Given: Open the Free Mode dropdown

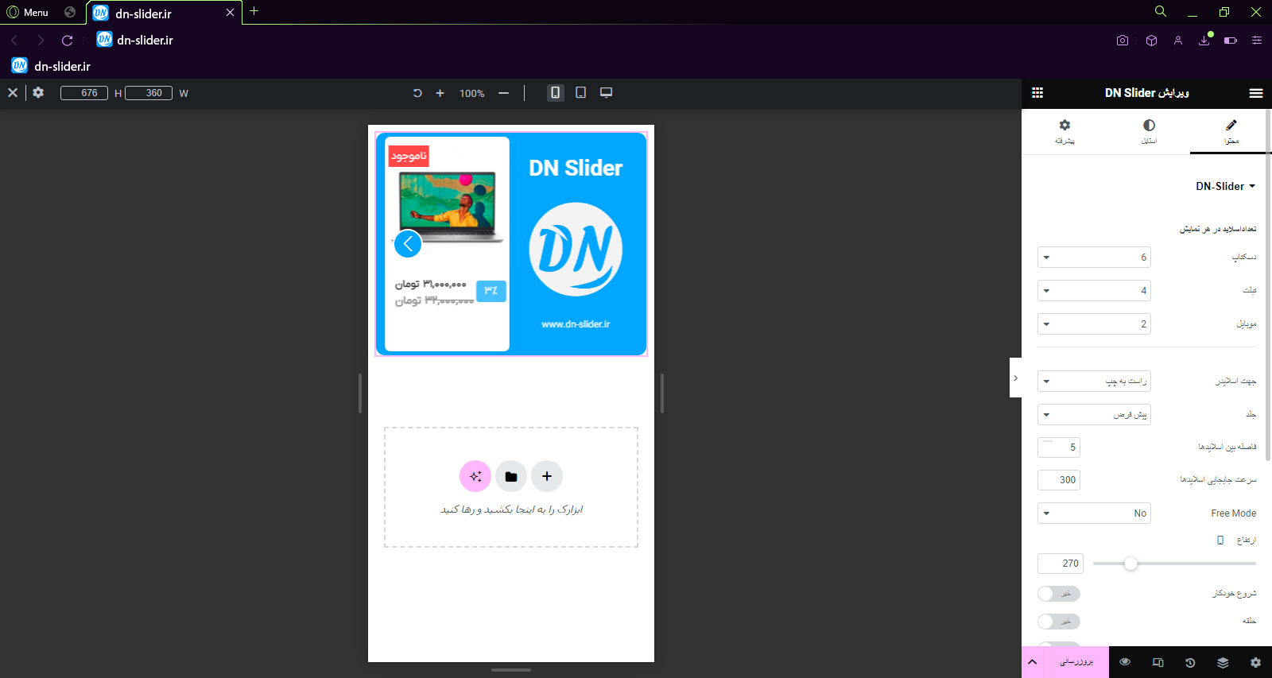Looking at the screenshot, I should click(1094, 513).
